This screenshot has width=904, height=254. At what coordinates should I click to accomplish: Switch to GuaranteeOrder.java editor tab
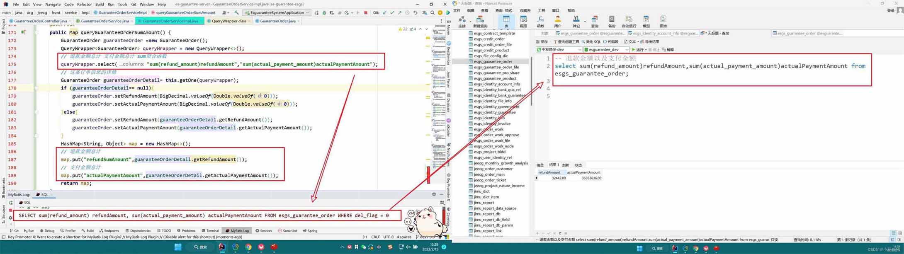pos(277,21)
